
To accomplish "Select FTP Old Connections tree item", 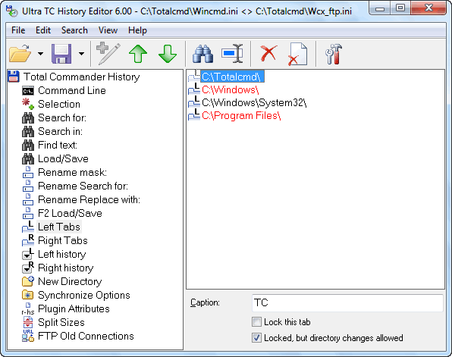I will (x=86, y=336).
